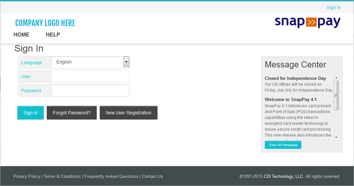Click the User input field

(x=90, y=77)
